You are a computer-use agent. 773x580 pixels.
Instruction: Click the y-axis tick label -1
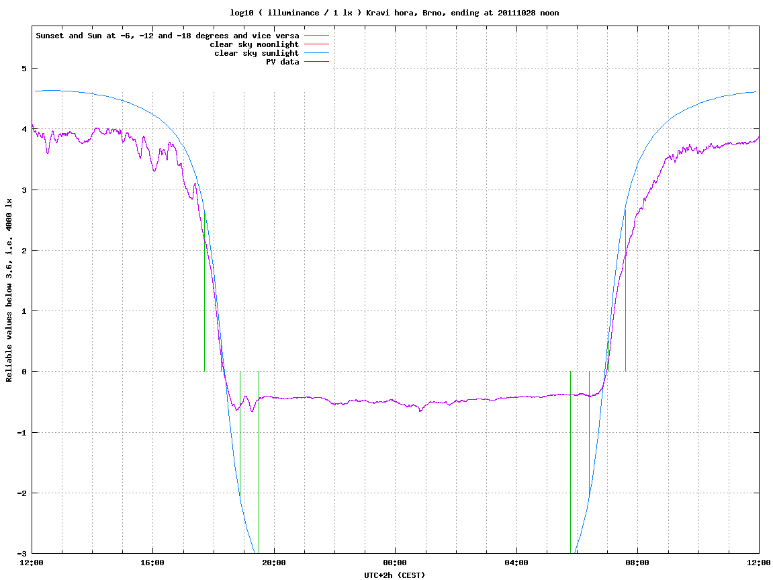pos(21,433)
